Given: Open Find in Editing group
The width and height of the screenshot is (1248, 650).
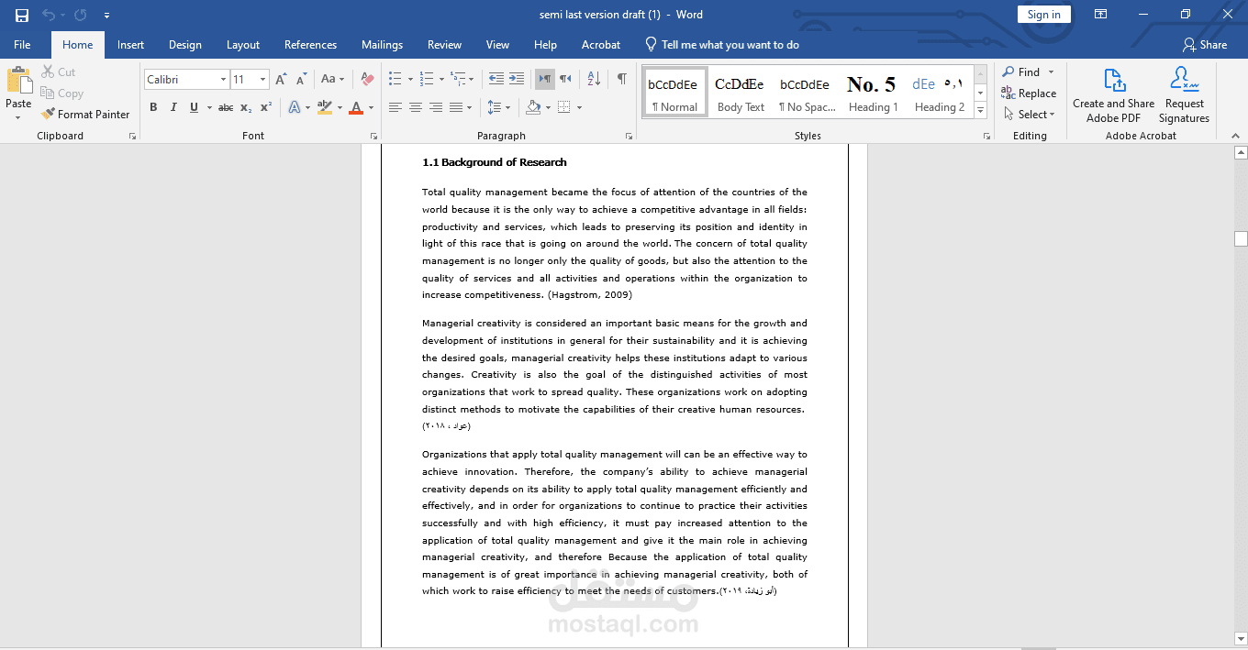Looking at the screenshot, I should 1021,72.
